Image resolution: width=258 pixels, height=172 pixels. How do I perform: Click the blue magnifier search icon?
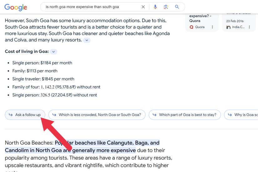tap(177, 7)
